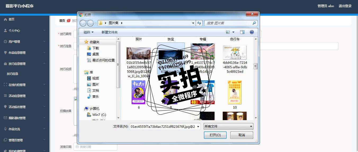Viewport: 358px width, 152px height.
Task: Expand 作品交流 in the sidebar
Action: click(x=25, y=129)
